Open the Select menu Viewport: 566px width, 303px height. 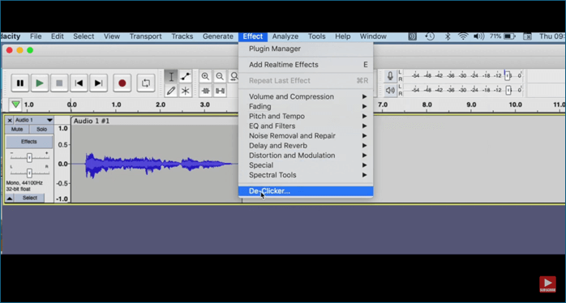84,36
